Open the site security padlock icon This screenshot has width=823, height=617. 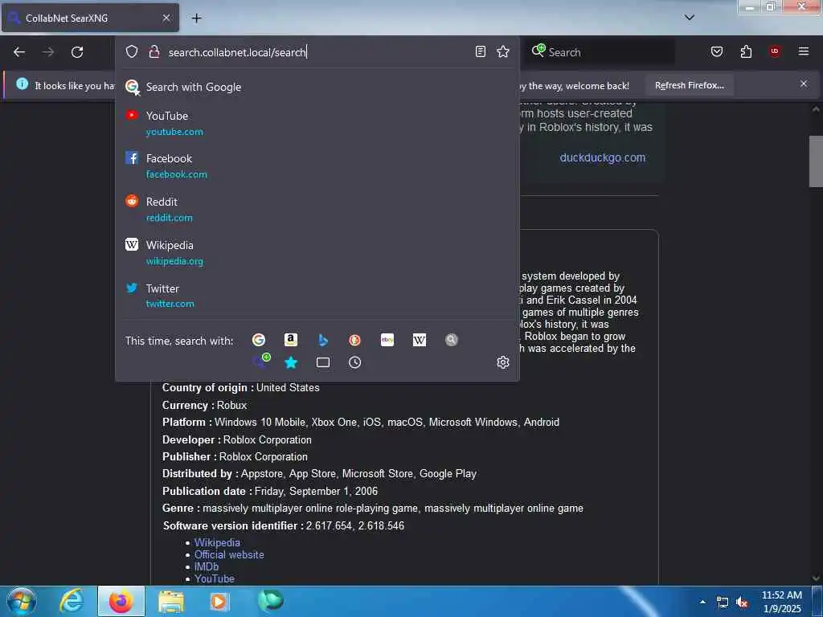(x=154, y=51)
